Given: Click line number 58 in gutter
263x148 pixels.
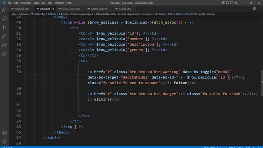Looking at the screenshot, I should [18, 72].
